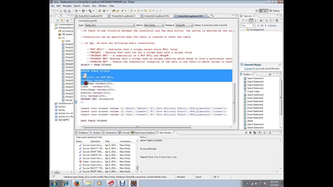
Task: Switch to Debug perspective button
Action: [x=274, y=11]
